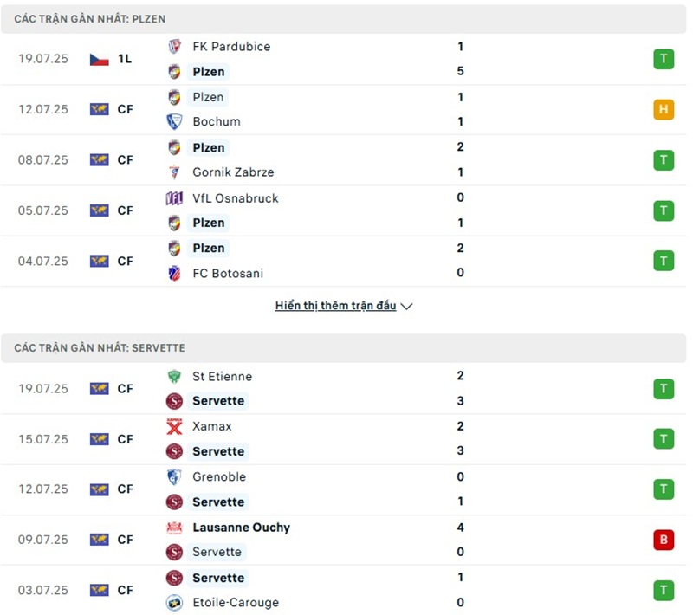Viewport: 693px width, 615px height.
Task: Select the Plzen recent matches header
Action: click(x=90, y=18)
